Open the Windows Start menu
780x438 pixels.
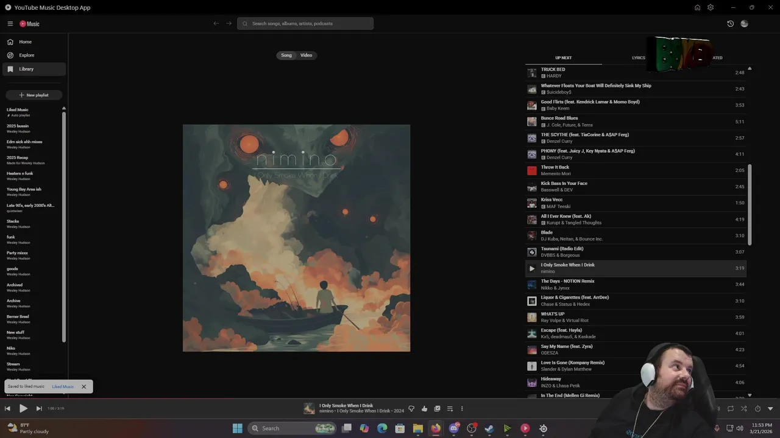(x=238, y=428)
